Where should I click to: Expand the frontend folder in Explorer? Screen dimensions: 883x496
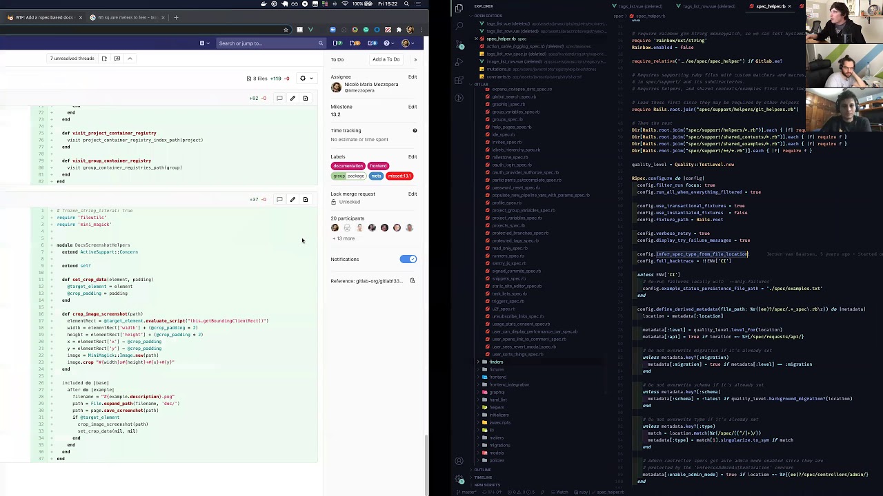click(x=497, y=377)
